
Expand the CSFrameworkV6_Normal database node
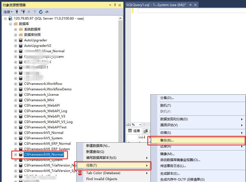(16, 155)
